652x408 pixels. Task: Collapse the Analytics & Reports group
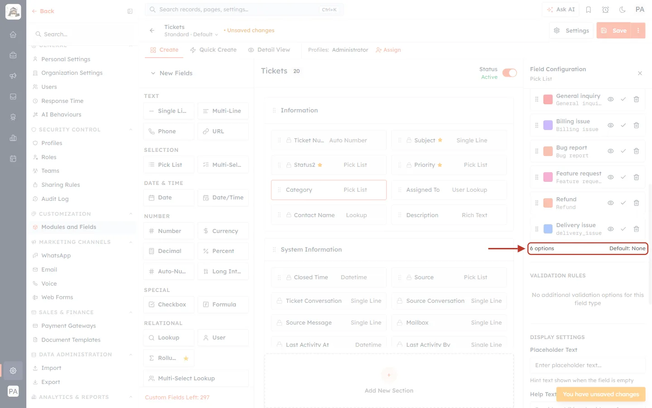click(131, 397)
